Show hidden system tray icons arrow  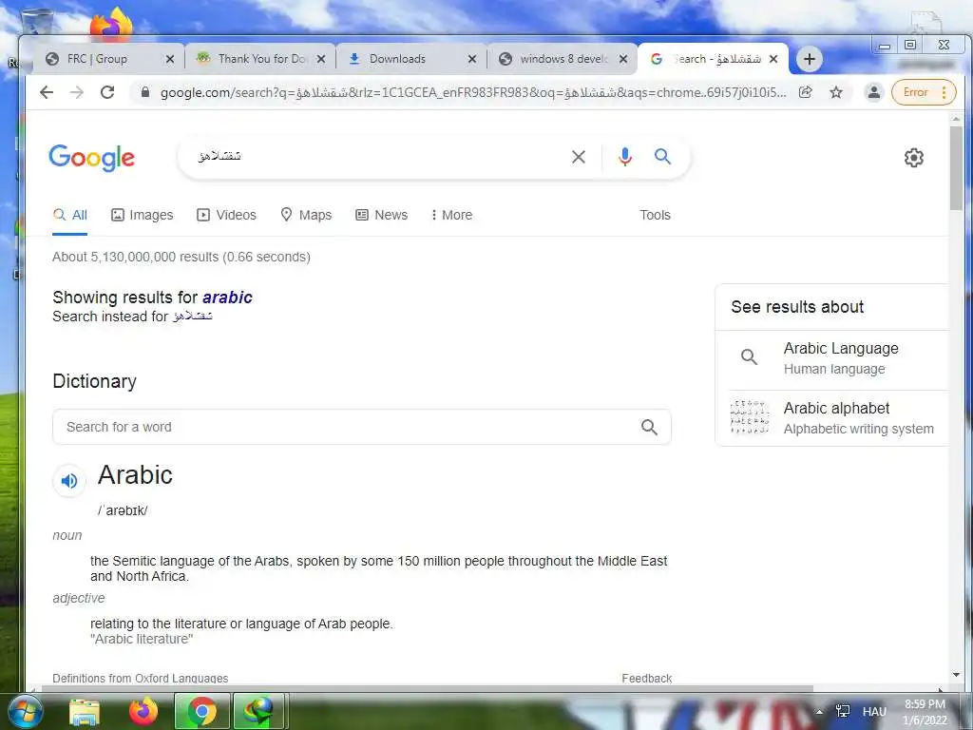[x=819, y=711]
